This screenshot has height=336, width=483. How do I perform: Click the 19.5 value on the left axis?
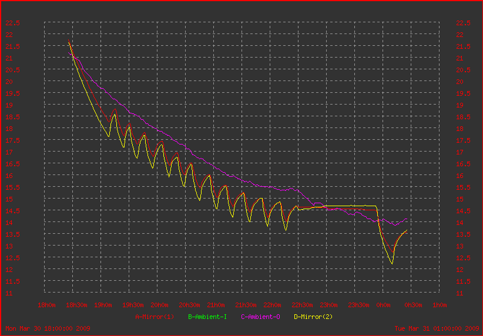click(x=12, y=93)
